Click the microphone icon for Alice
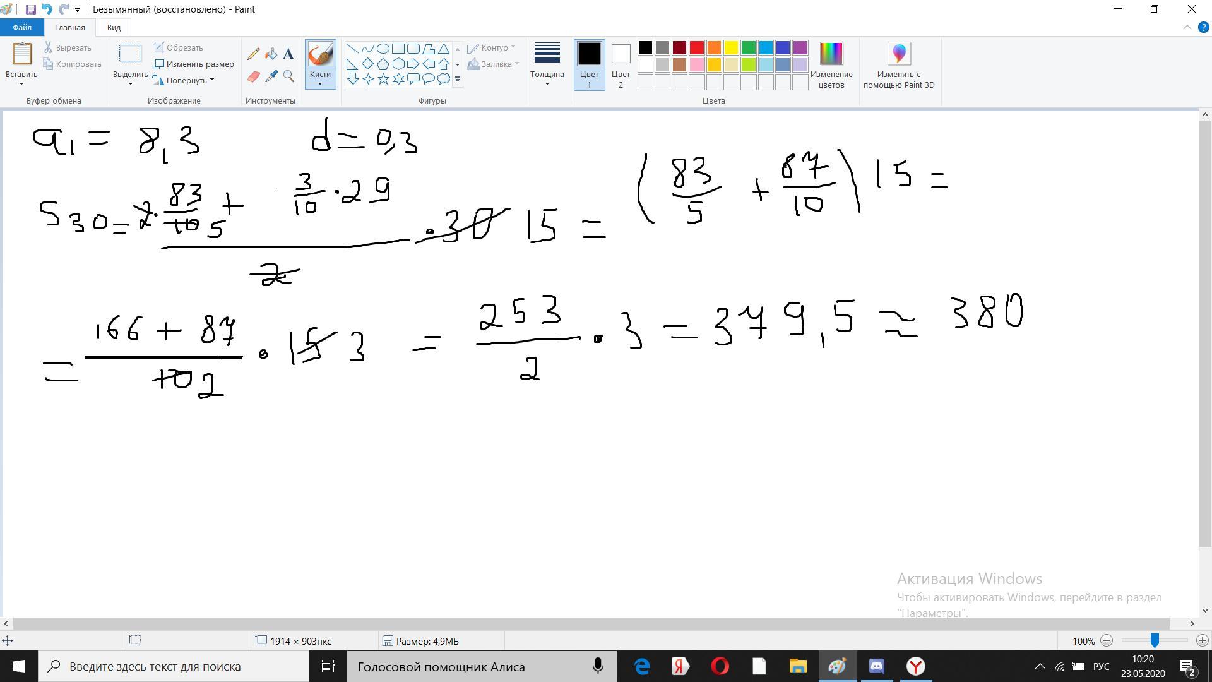 pyautogui.click(x=598, y=666)
